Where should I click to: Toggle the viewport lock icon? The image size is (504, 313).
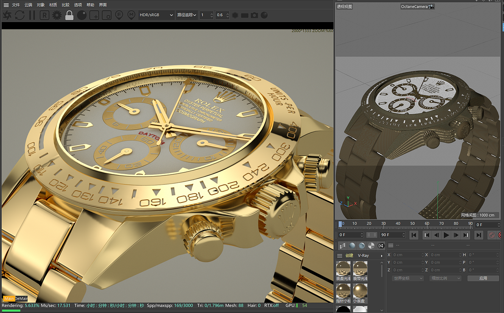(x=69, y=15)
